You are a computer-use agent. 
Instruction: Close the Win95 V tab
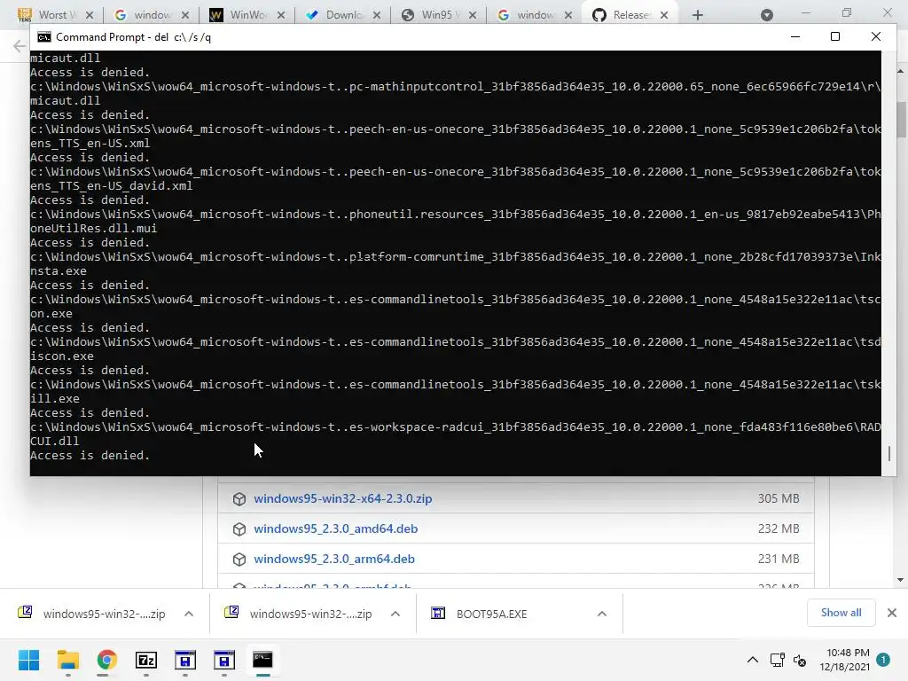[x=473, y=15]
